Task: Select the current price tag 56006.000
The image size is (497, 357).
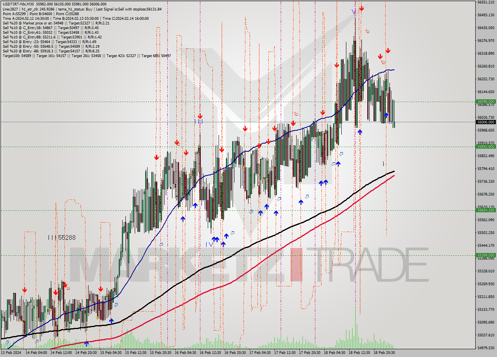Action: coord(485,122)
